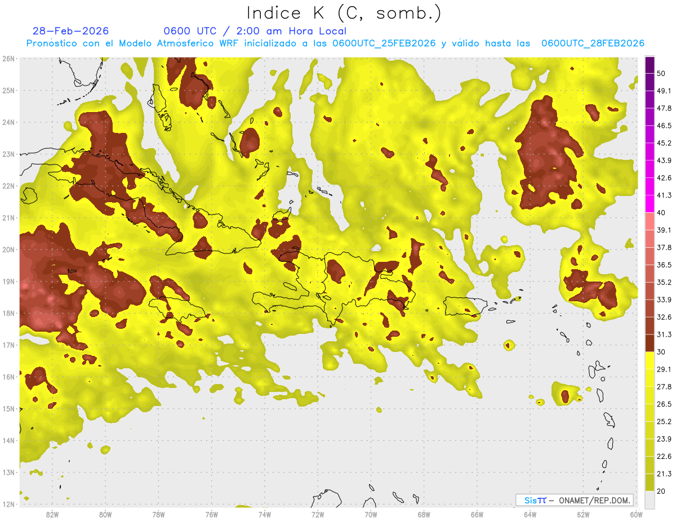
Task: Click the colorbar label '29.1'
Action: (x=664, y=369)
